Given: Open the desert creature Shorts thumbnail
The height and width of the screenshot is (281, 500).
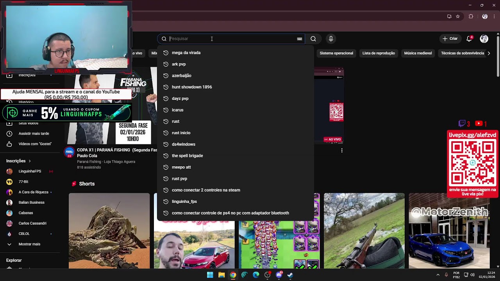Looking at the screenshot, I should pos(109,231).
